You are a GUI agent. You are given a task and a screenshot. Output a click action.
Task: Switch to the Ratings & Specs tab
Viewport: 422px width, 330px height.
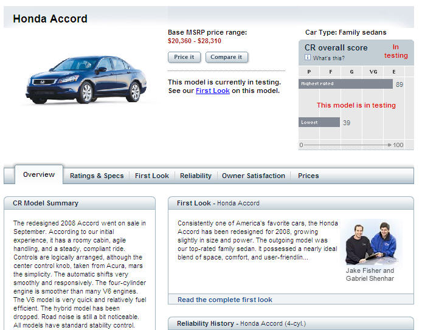pyautogui.click(x=97, y=176)
